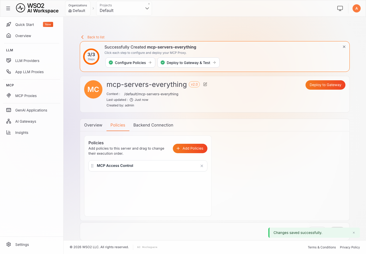
Task: Click the Quick Start rocket icon
Action: click(x=9, y=24)
